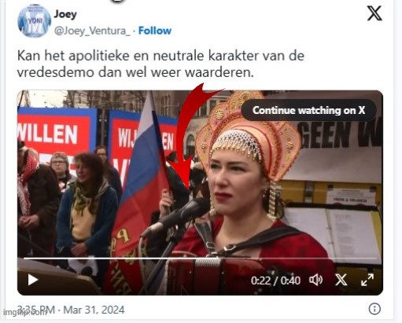Open Joey's profile avatar picture
This screenshot has width=402, height=323.
pyautogui.click(x=34, y=20)
